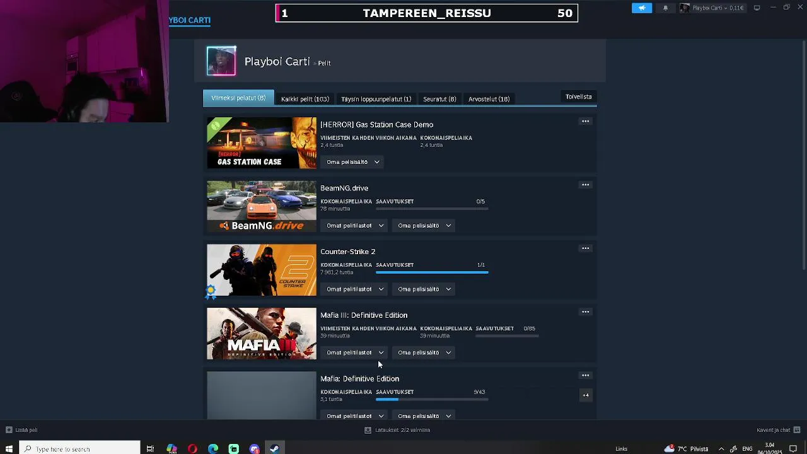
Task: Click the Steam announcements megaphone icon
Action: [x=642, y=8]
